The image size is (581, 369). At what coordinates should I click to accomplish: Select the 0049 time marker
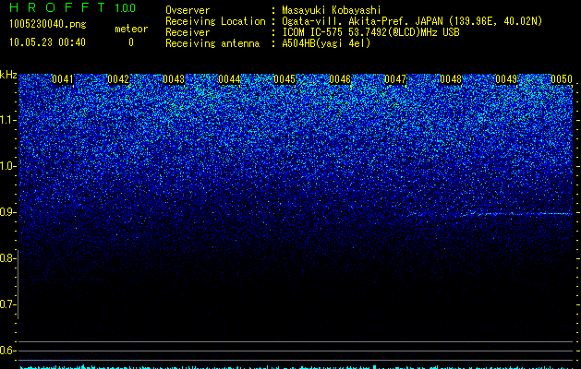[506, 79]
